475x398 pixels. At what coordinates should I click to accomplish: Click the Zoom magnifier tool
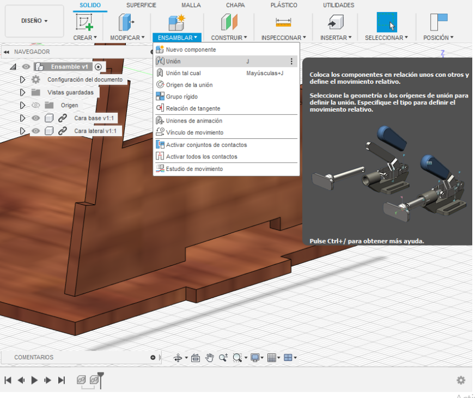pyautogui.click(x=223, y=358)
